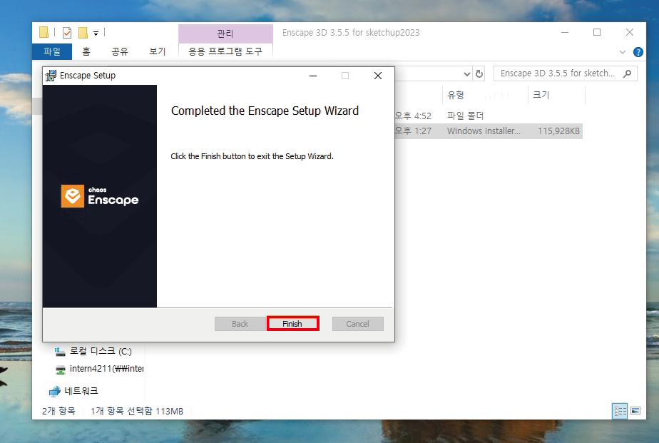Open the 보기 ribbon tab

pyautogui.click(x=157, y=51)
